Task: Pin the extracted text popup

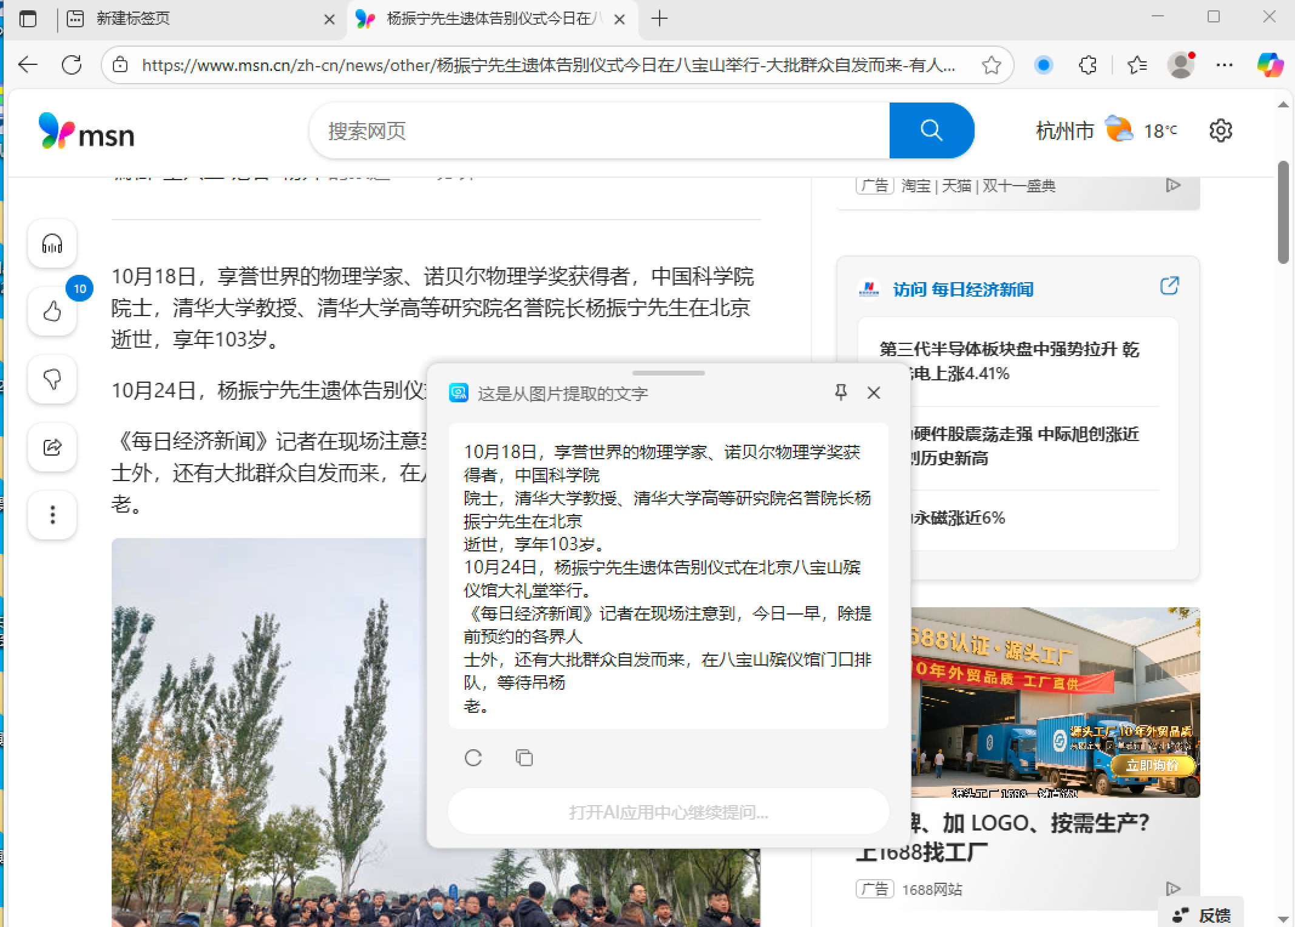Action: [840, 393]
